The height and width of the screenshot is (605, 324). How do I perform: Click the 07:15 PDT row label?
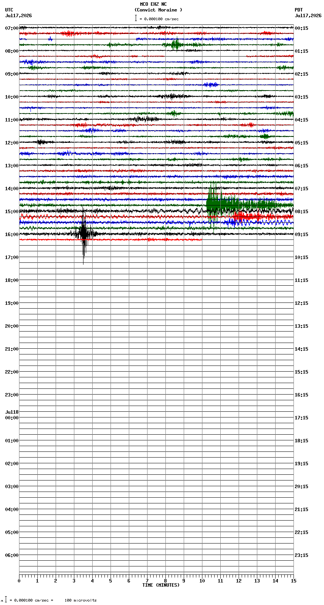click(302, 189)
